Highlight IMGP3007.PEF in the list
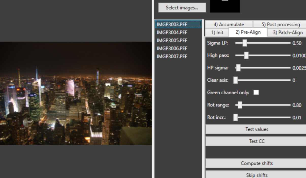Viewport: 306px width, 178px height. (172, 56)
